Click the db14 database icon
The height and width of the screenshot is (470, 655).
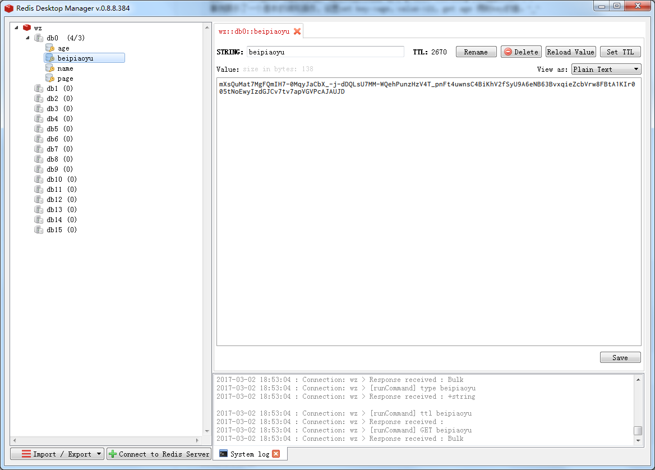pos(39,220)
